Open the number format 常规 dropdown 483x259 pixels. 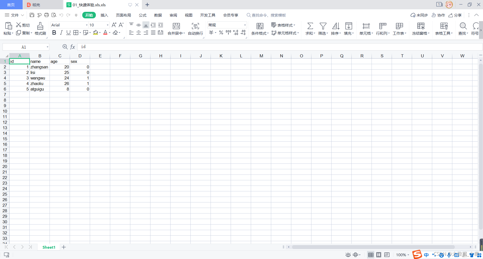click(245, 25)
